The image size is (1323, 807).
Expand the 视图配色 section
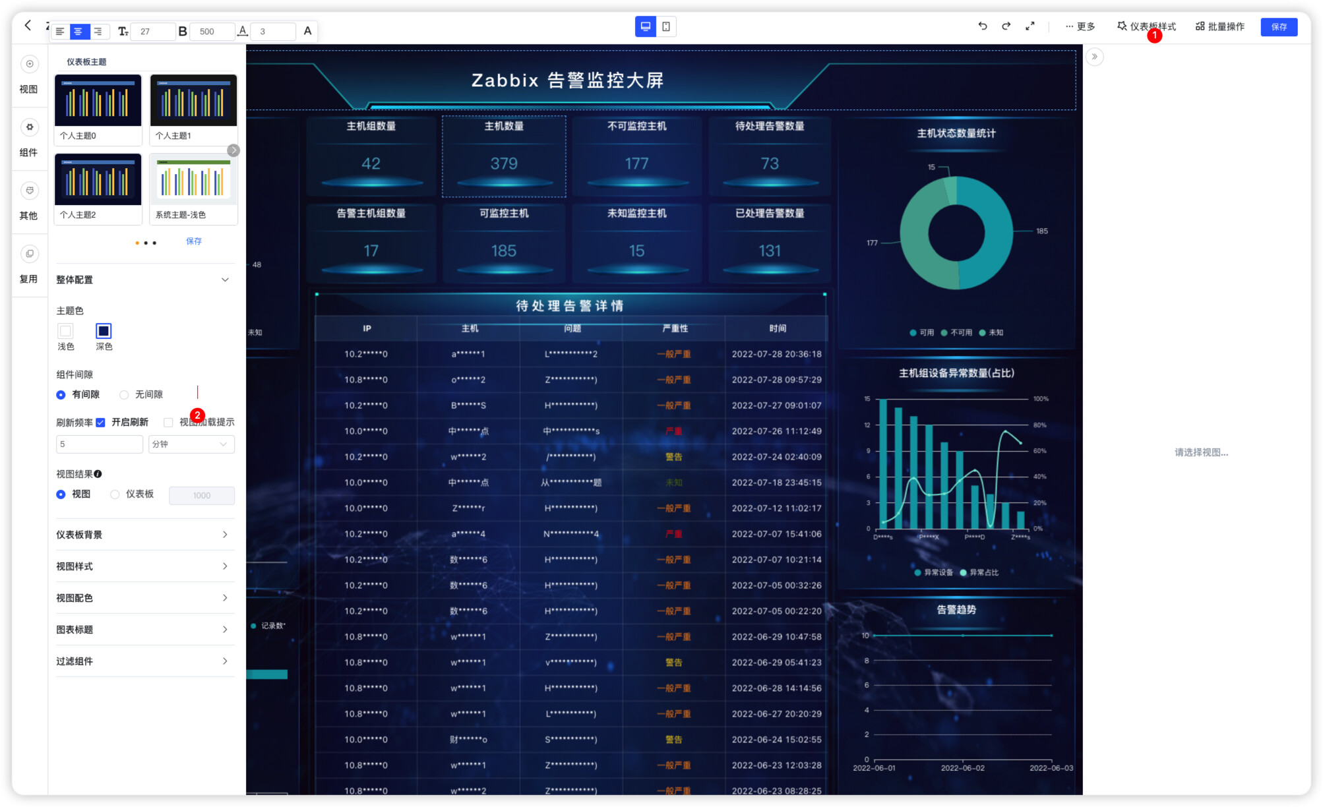click(x=144, y=598)
